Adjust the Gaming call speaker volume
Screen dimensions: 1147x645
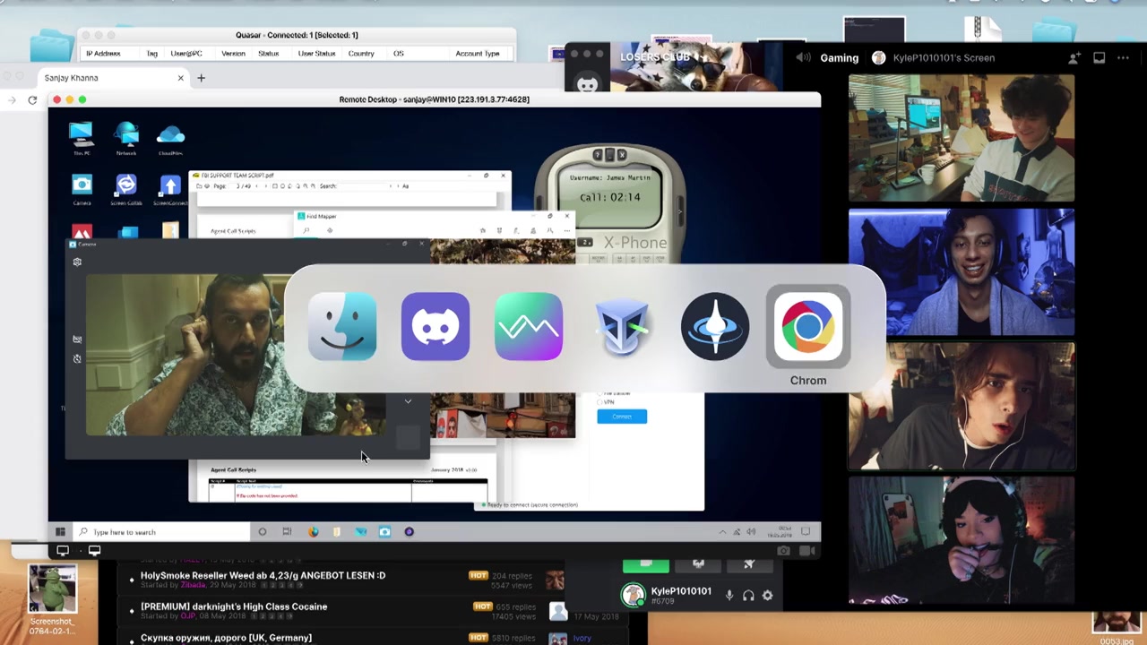coord(804,57)
